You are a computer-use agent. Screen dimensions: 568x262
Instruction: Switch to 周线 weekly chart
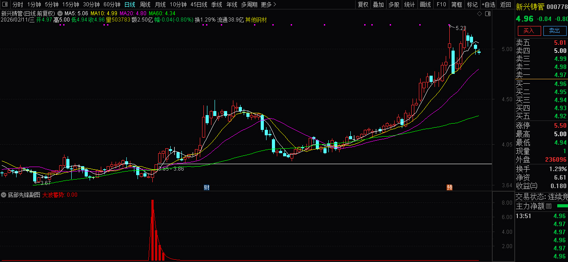(x=145, y=4)
